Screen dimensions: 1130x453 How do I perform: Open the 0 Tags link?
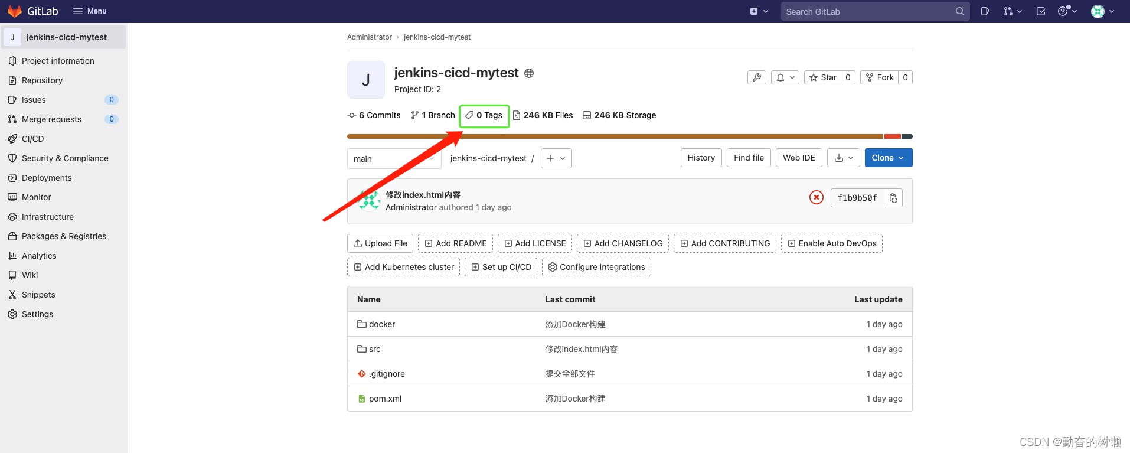484,115
